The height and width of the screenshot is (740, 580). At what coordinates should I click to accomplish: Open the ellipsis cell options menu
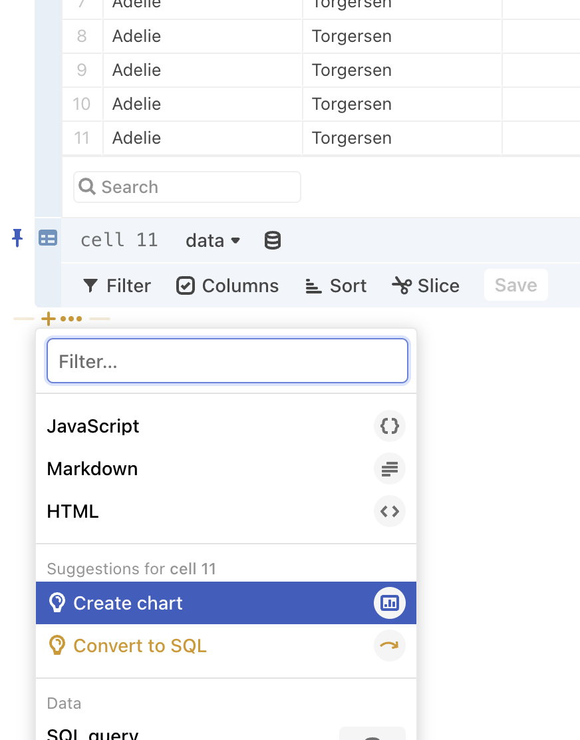click(71, 319)
